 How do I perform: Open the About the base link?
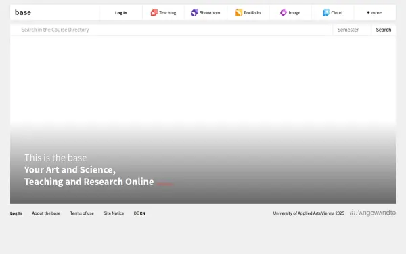pyautogui.click(x=46, y=213)
